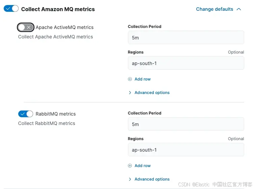Expand Advanced options under Apache ActiveMQ
Screen dimensions: 255x189
pyautogui.click(x=152, y=93)
